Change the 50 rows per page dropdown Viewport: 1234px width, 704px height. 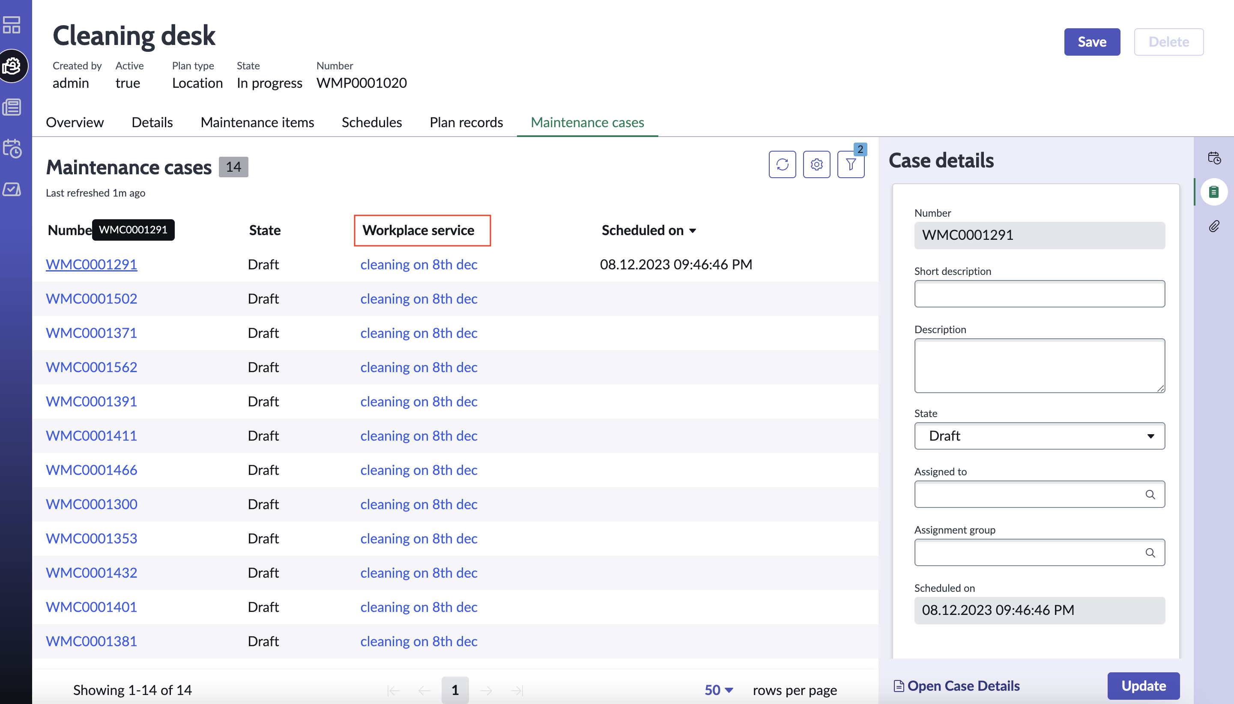click(719, 690)
